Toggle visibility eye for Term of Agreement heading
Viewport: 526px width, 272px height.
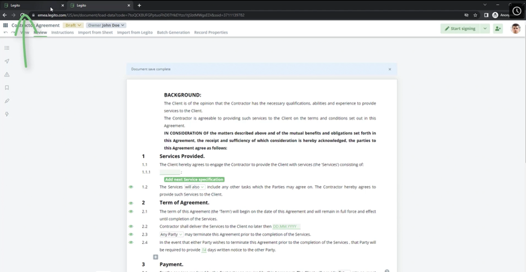pos(131,203)
